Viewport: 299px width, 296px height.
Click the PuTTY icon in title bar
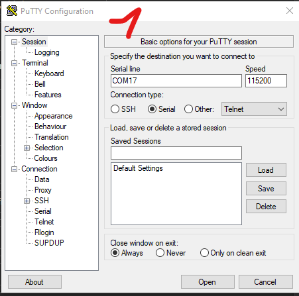tap(12, 11)
